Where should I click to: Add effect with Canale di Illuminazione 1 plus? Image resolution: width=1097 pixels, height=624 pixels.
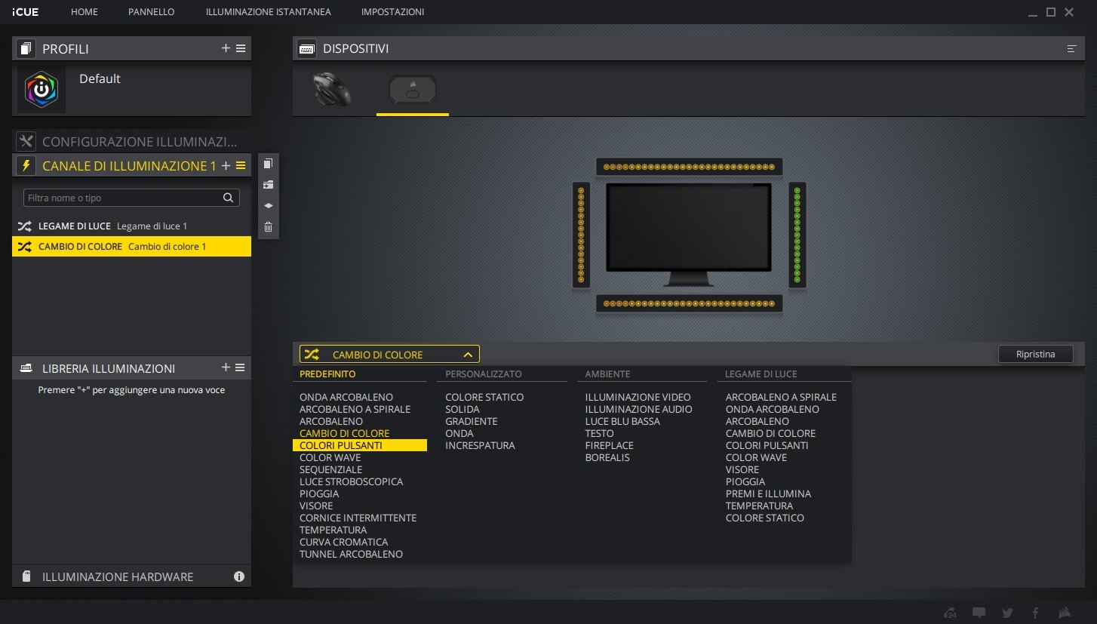coord(226,165)
